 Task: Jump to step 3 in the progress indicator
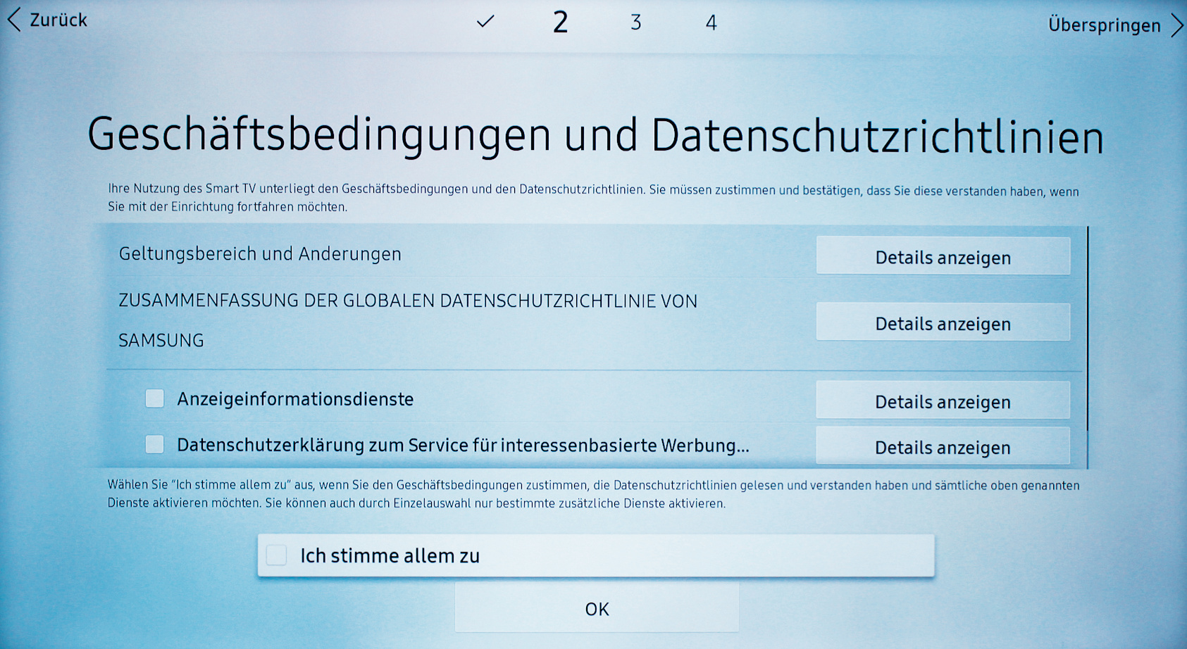pos(635,23)
